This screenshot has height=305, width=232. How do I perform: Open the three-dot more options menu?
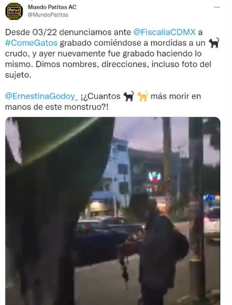pyautogui.click(x=217, y=7)
